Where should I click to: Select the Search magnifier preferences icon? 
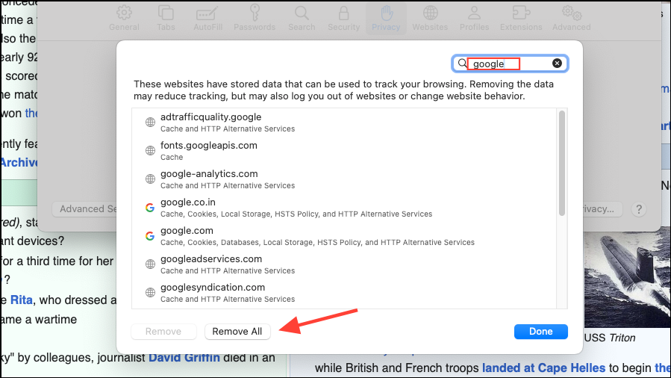click(302, 13)
